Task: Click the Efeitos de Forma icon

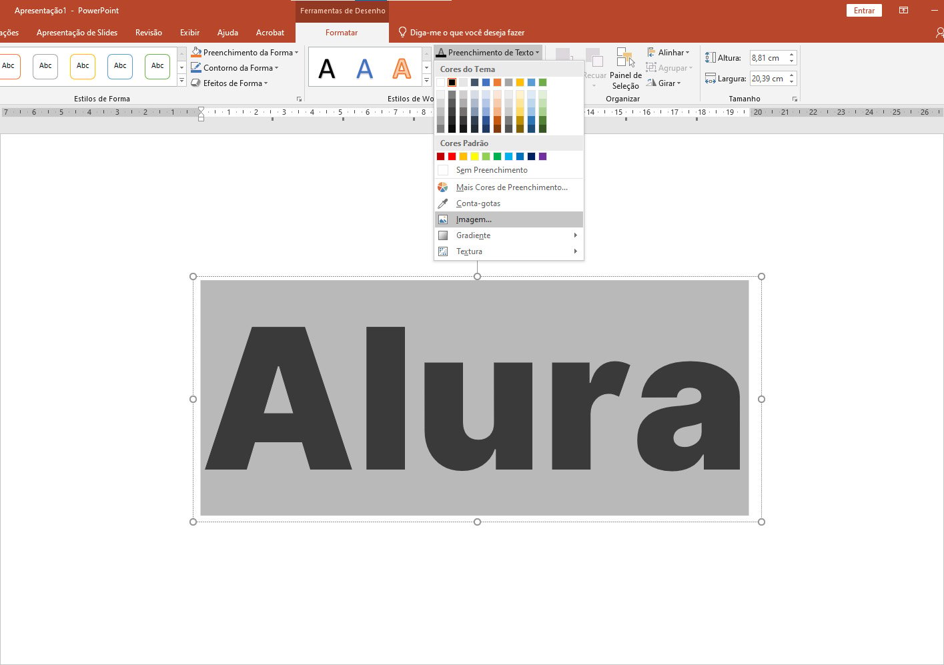Action: (x=196, y=83)
